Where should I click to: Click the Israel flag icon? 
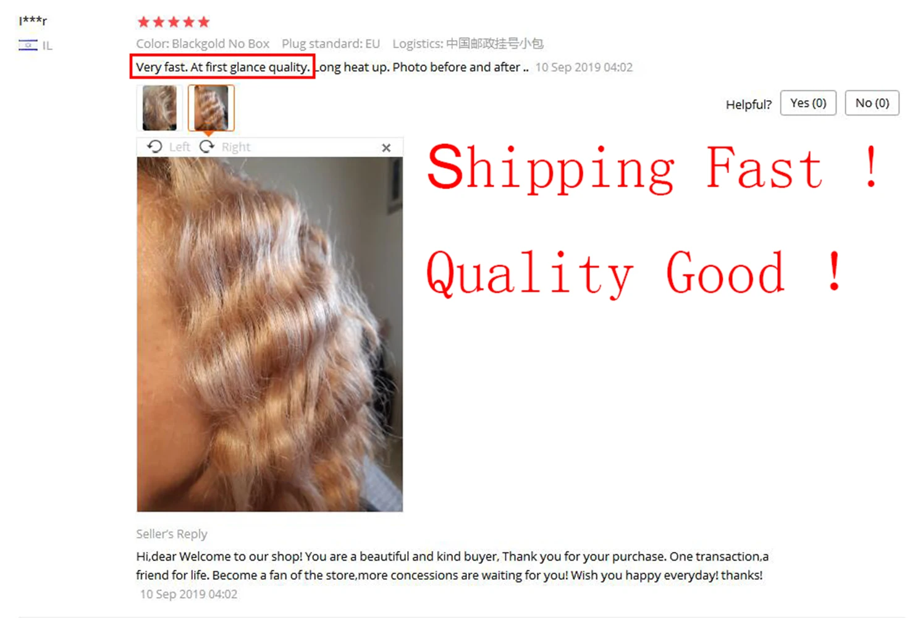[x=28, y=45]
